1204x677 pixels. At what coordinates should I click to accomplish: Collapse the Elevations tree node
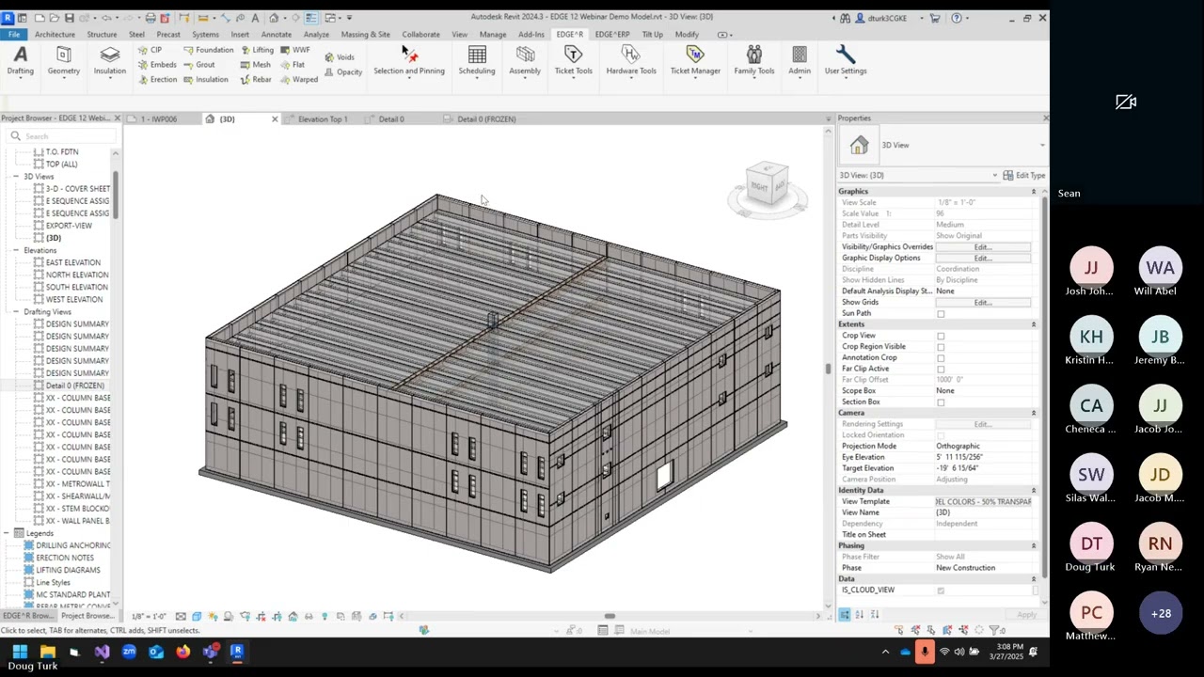(16, 251)
